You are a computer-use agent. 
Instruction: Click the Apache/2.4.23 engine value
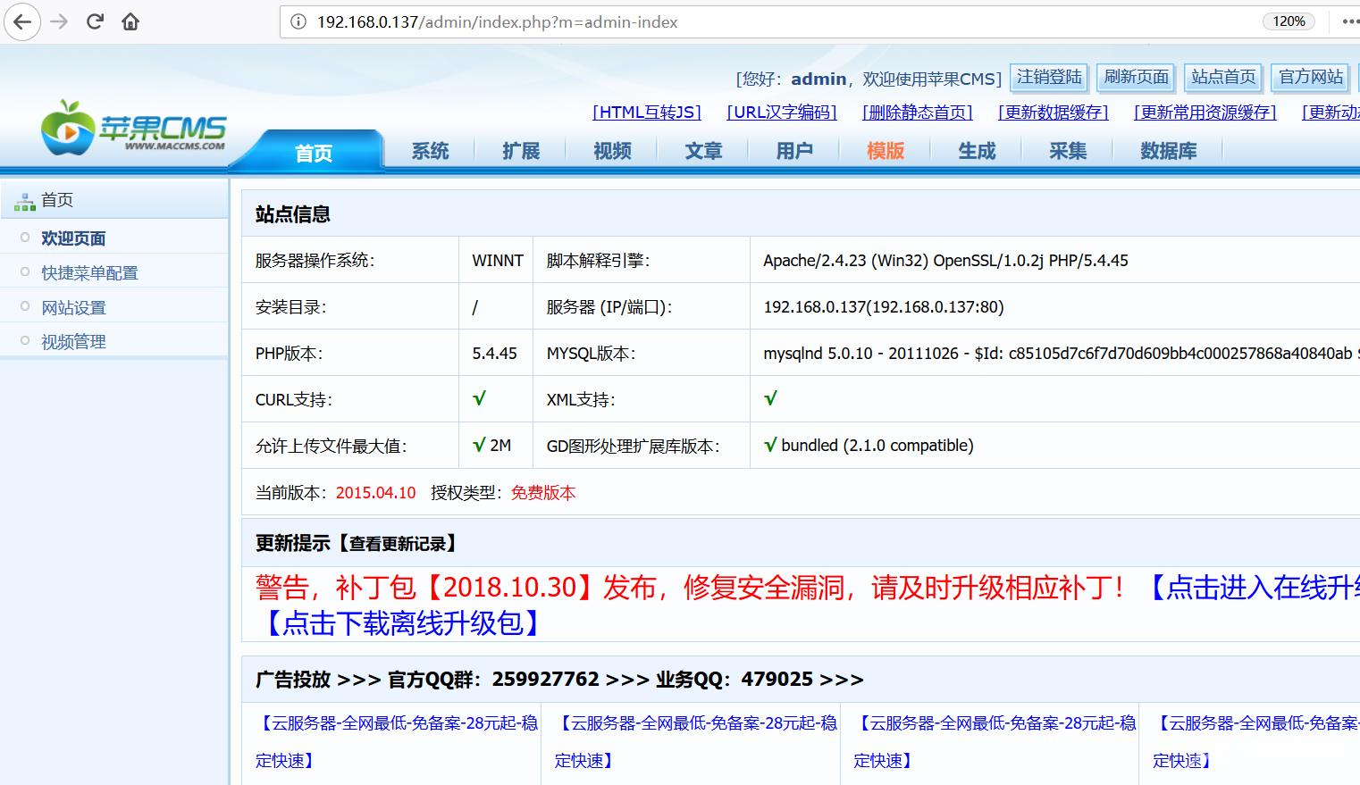coord(945,261)
